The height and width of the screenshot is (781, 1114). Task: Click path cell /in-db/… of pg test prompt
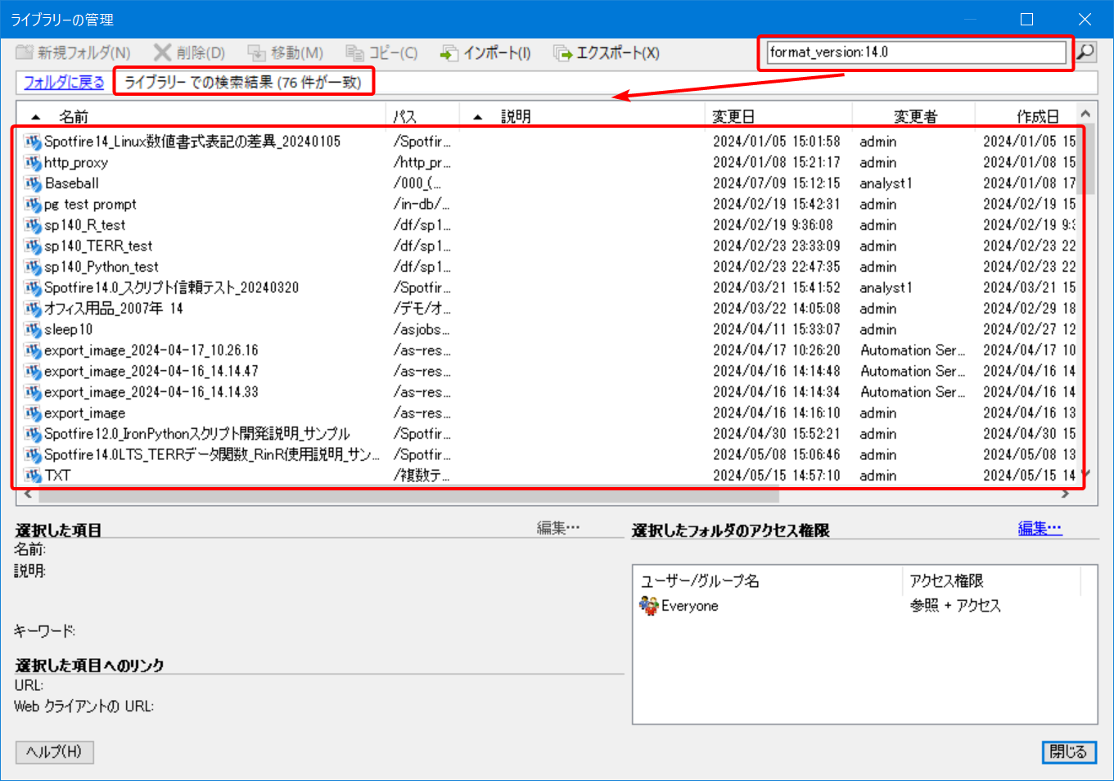(422, 204)
